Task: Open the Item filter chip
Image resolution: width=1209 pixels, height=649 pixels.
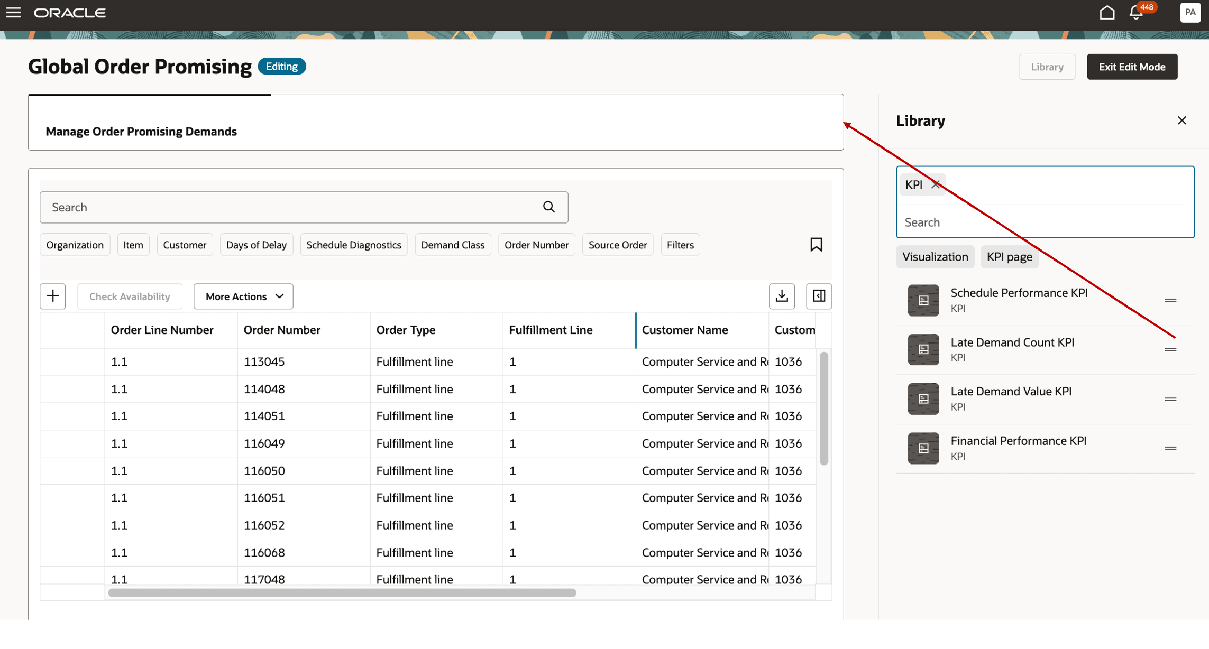Action: click(x=133, y=245)
